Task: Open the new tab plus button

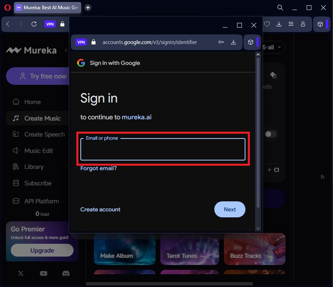Action: [x=88, y=8]
